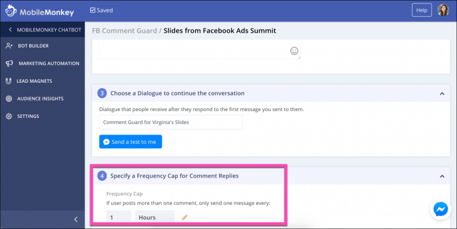Screen dimensions: 457x229
Task: Open the user profile avatar
Action: (x=443, y=10)
